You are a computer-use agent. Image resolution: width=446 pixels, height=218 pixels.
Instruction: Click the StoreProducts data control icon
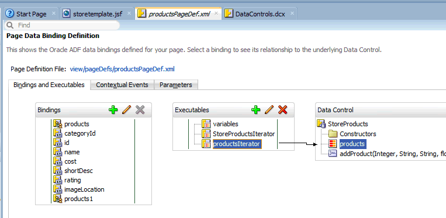321,124
